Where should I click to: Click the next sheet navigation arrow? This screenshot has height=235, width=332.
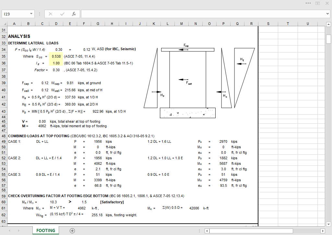coord(18,231)
